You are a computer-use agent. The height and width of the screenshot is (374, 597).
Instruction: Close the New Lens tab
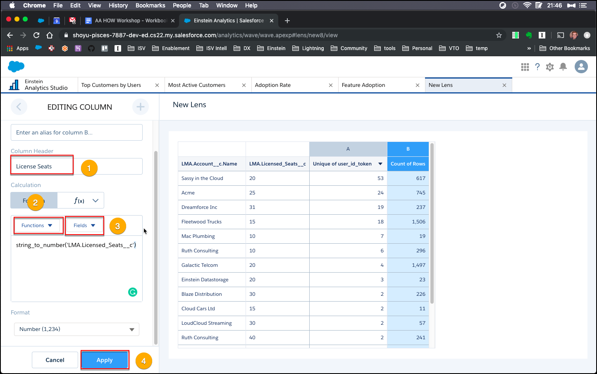504,85
